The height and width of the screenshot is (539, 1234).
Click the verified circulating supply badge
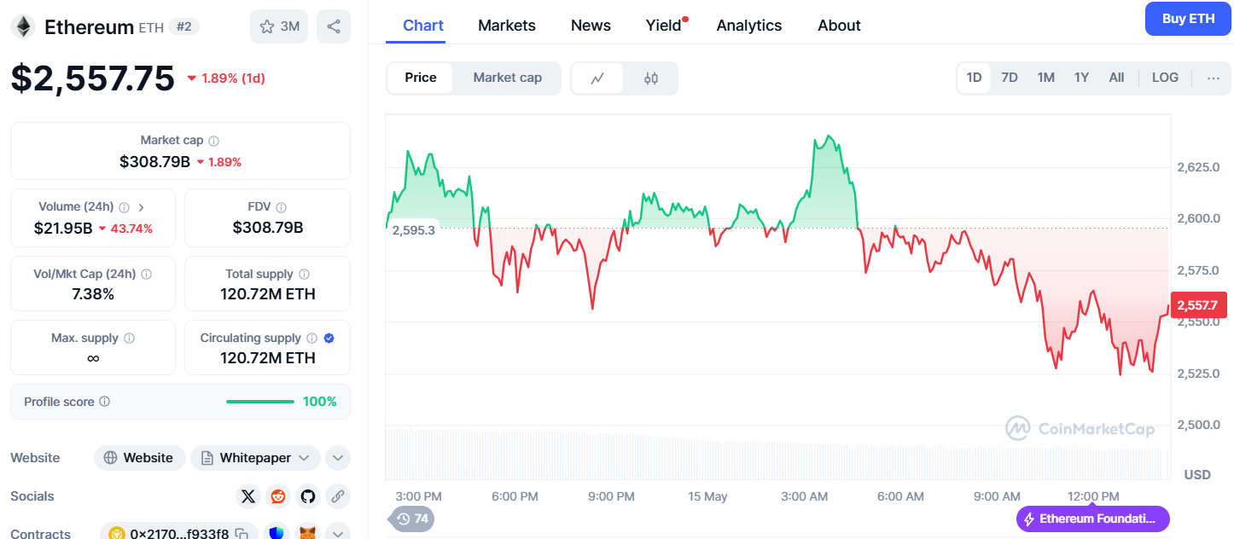pyautogui.click(x=329, y=339)
